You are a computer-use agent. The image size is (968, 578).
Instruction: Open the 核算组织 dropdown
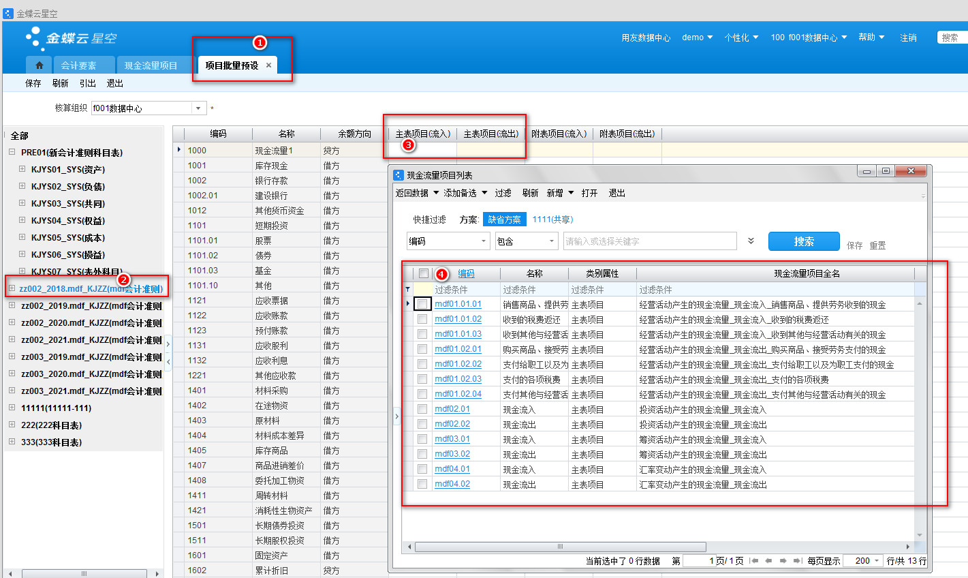pyautogui.click(x=198, y=108)
